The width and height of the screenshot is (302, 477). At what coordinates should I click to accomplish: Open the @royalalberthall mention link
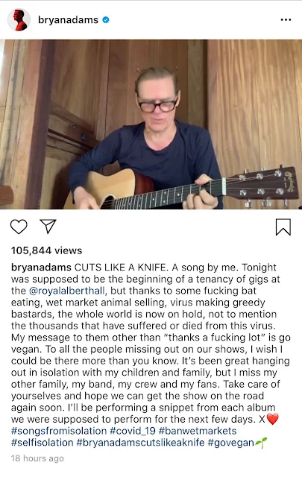(x=66, y=291)
